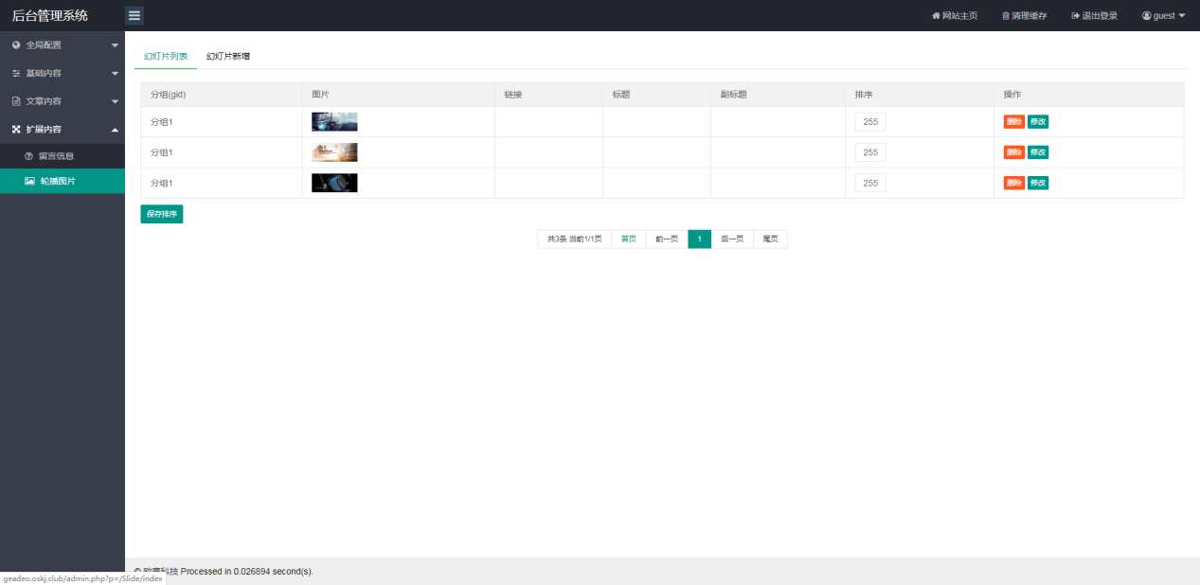Click the user avatar icon beside guest
This screenshot has width=1200, height=585.
[x=1146, y=16]
